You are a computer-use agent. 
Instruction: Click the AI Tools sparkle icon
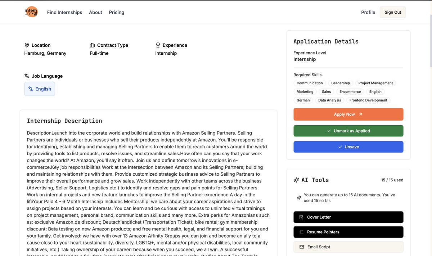click(296, 180)
